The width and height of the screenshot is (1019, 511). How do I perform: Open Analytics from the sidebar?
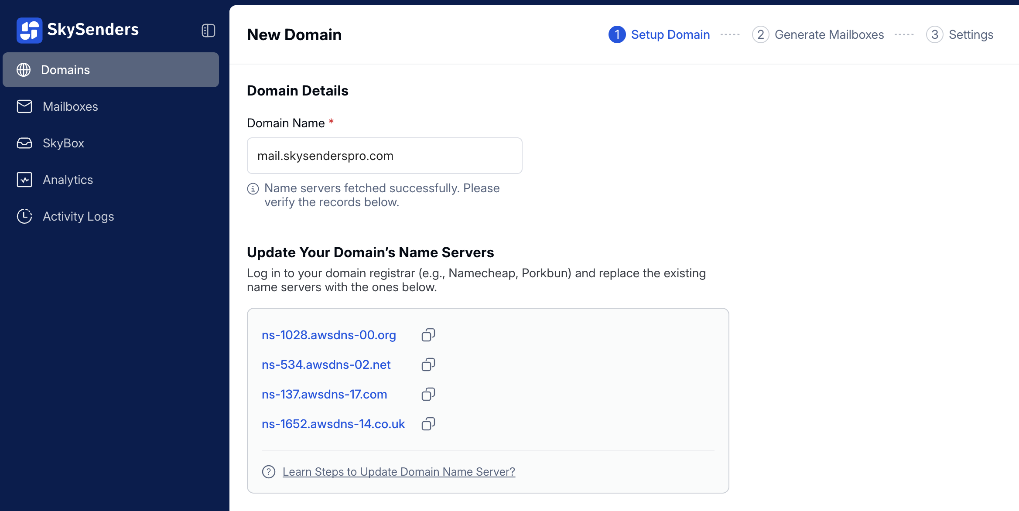tap(68, 180)
